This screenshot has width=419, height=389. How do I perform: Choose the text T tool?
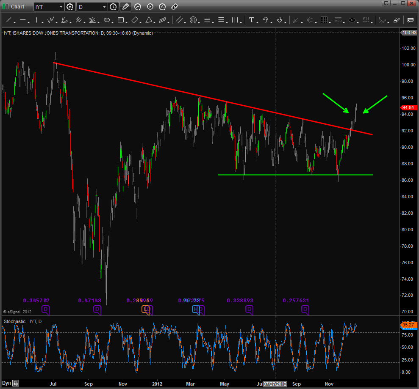coord(252,20)
